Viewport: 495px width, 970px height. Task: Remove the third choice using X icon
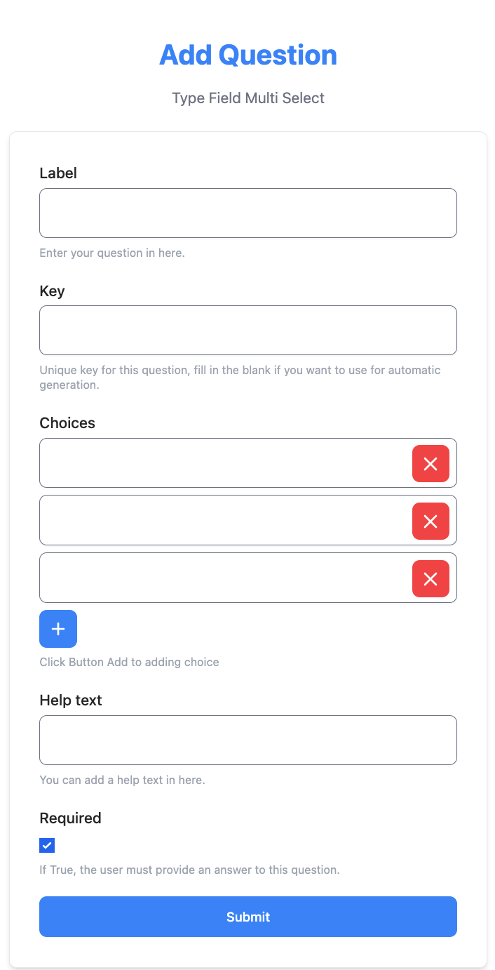430,578
